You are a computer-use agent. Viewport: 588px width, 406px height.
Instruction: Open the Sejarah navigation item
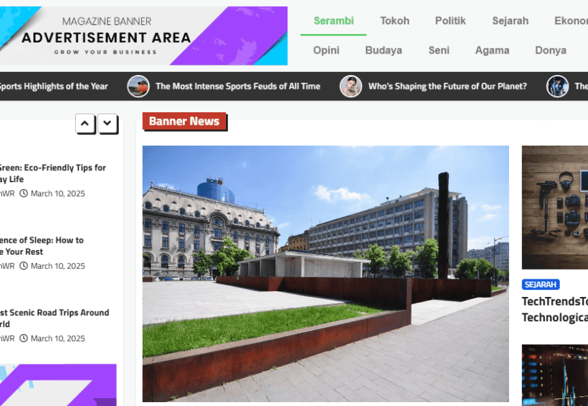click(510, 21)
